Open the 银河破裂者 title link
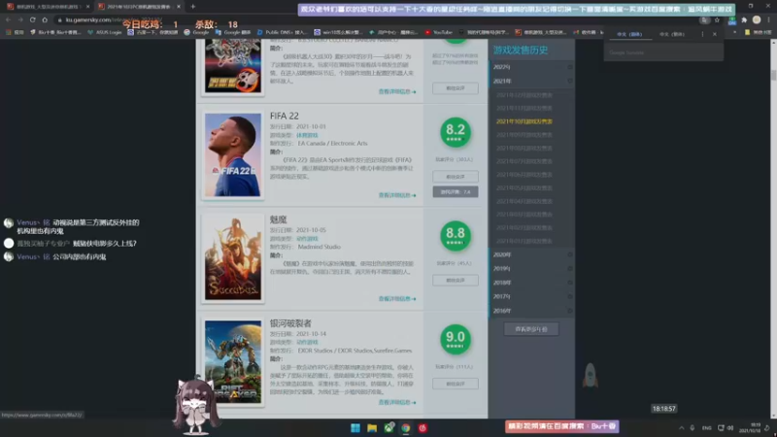Viewport: 777px width, 437px height. [x=290, y=323]
